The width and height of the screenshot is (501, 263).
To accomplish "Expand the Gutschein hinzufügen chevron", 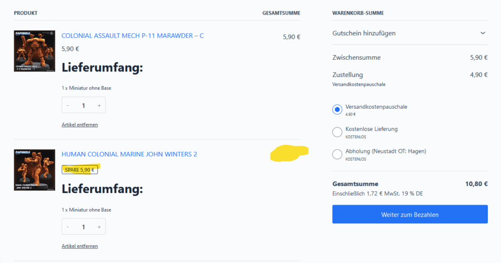I will coord(483,33).
